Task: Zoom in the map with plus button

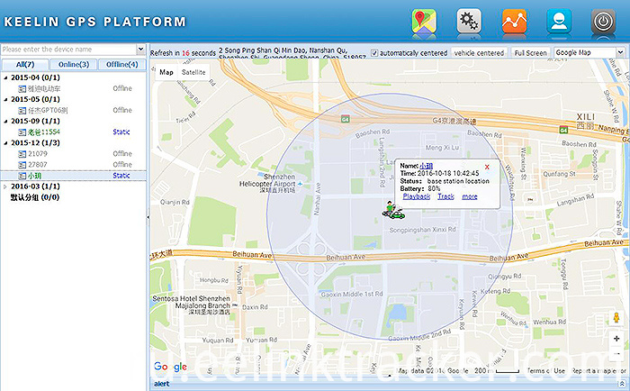Action: (616, 339)
